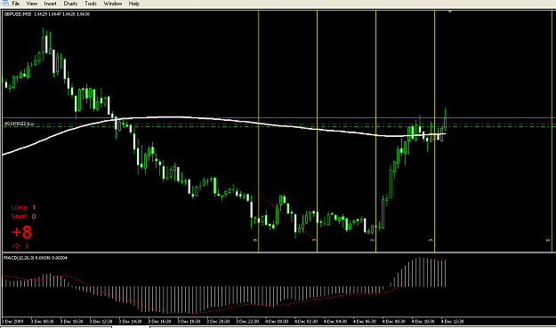Click the chart shift triangle marker at top

[x=450, y=12]
